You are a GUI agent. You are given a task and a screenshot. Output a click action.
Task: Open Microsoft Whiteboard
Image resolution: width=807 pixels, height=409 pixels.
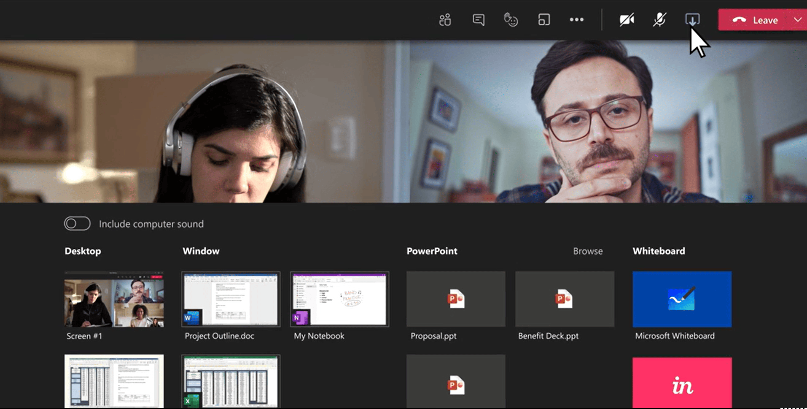[x=682, y=299]
